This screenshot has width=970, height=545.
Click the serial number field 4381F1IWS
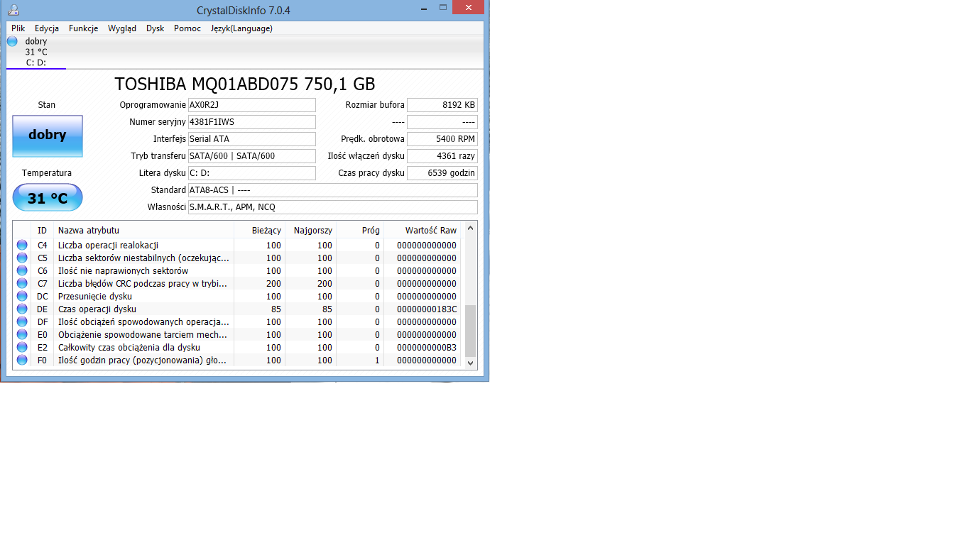pyautogui.click(x=251, y=122)
